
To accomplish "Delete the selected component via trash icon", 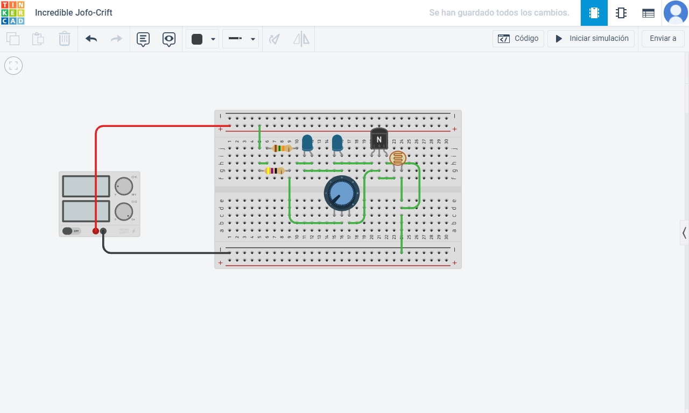I will (x=65, y=39).
